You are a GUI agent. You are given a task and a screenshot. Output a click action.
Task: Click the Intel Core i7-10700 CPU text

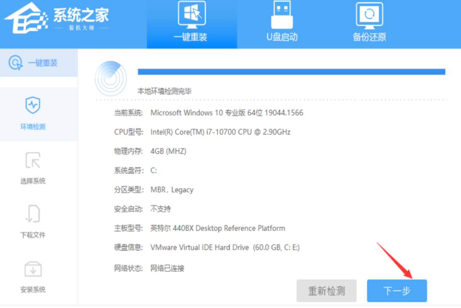[x=220, y=132]
